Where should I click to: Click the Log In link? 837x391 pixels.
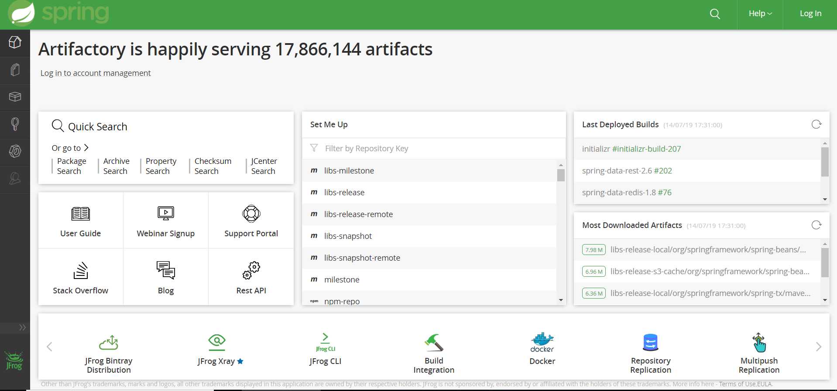(x=810, y=14)
